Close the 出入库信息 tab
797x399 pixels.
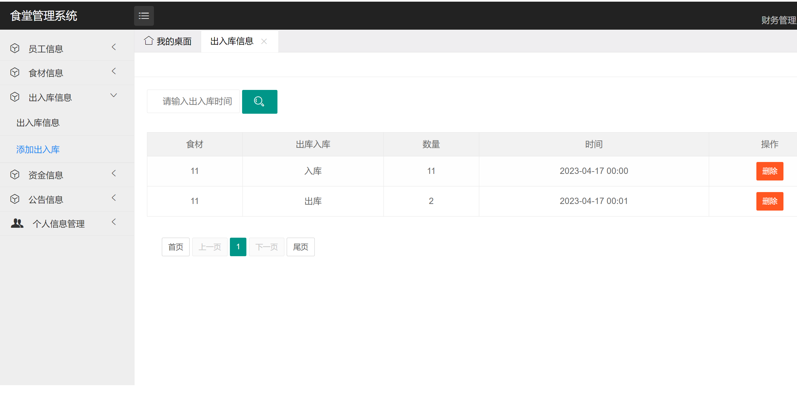pyautogui.click(x=264, y=41)
